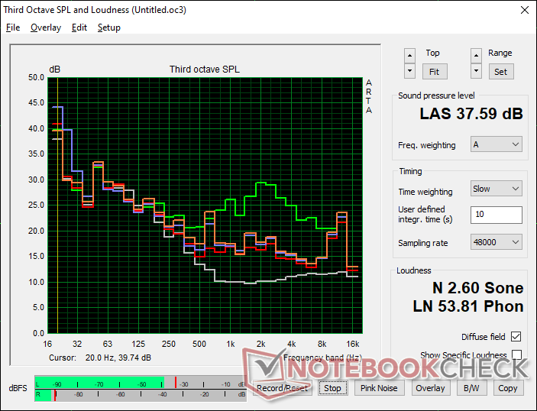537x411 pixels.
Task: Click the user defined integration time field
Action: 497,215
